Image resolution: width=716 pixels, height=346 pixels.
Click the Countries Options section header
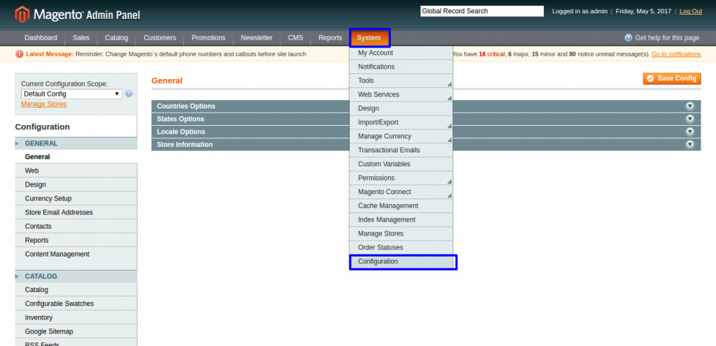click(426, 106)
